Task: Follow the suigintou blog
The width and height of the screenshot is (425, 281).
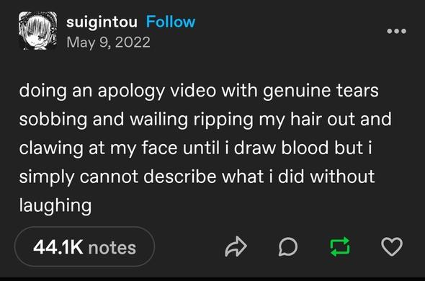Action: [x=171, y=22]
